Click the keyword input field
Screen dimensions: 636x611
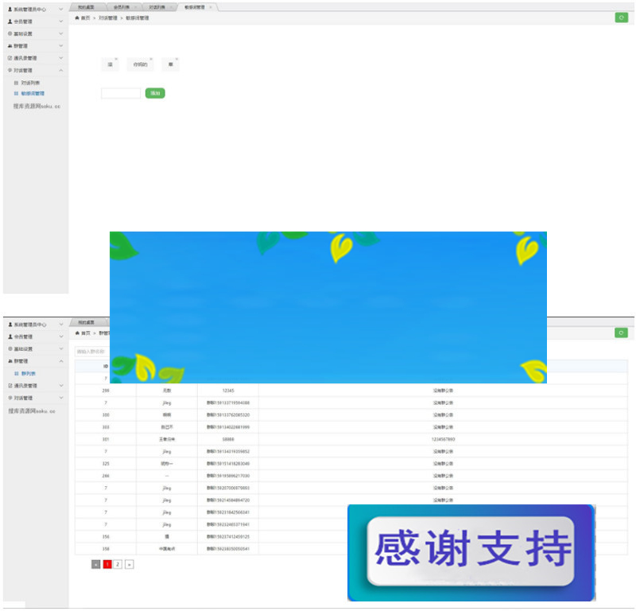point(121,94)
